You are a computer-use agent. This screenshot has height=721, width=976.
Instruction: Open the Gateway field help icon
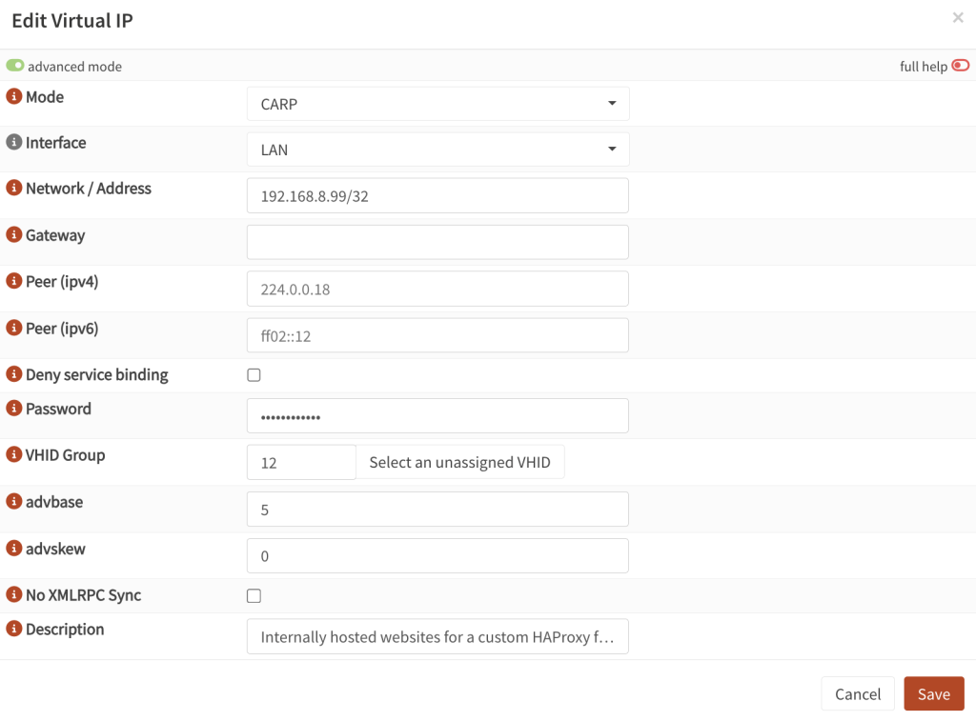click(x=13, y=234)
